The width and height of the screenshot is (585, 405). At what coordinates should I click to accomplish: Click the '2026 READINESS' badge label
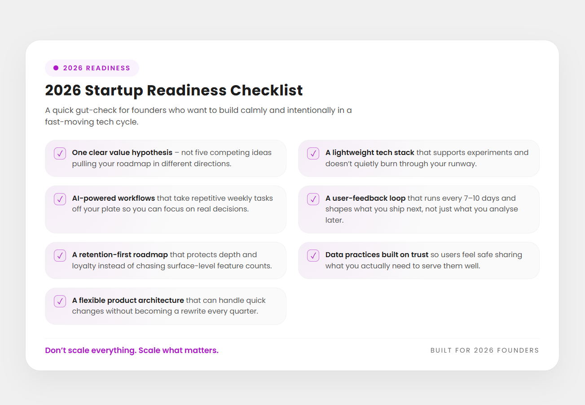(x=97, y=68)
